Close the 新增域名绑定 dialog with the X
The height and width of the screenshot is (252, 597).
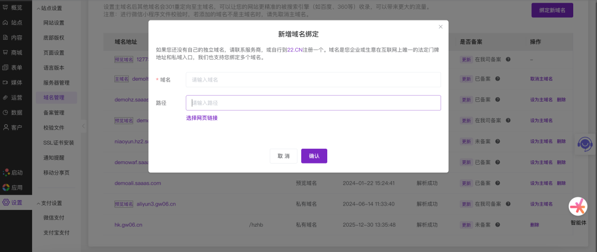[441, 27]
